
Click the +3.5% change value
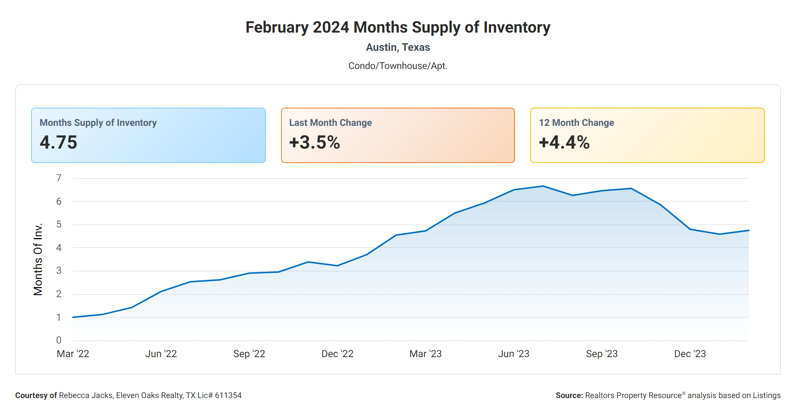[314, 143]
